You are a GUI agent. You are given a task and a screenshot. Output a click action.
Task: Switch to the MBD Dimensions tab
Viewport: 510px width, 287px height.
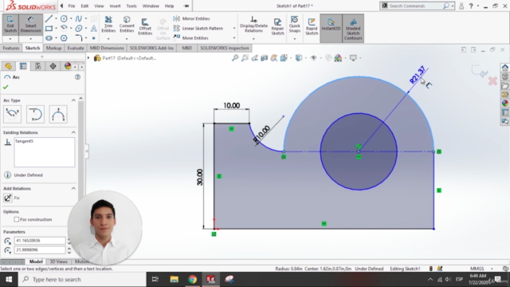(107, 48)
